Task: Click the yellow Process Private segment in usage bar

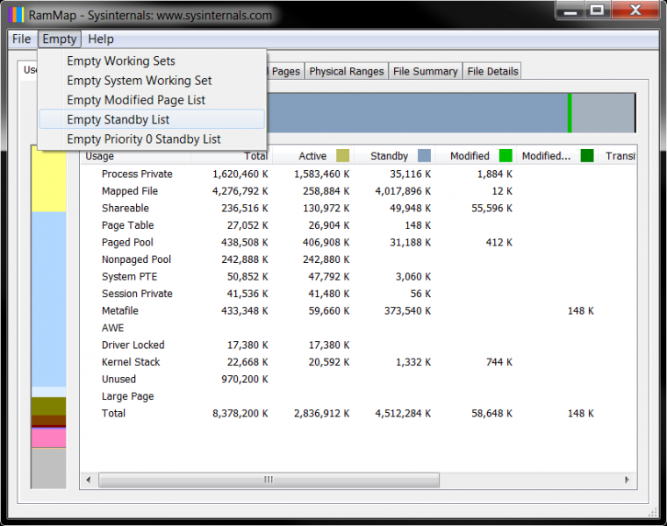Action: pos(49,179)
